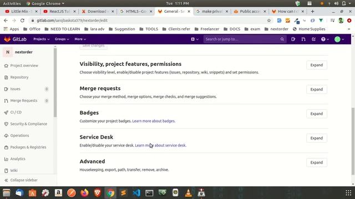This screenshot has height=199, width=355.
Task: Open Thunderbird mail from the dock
Action: pos(19,193)
